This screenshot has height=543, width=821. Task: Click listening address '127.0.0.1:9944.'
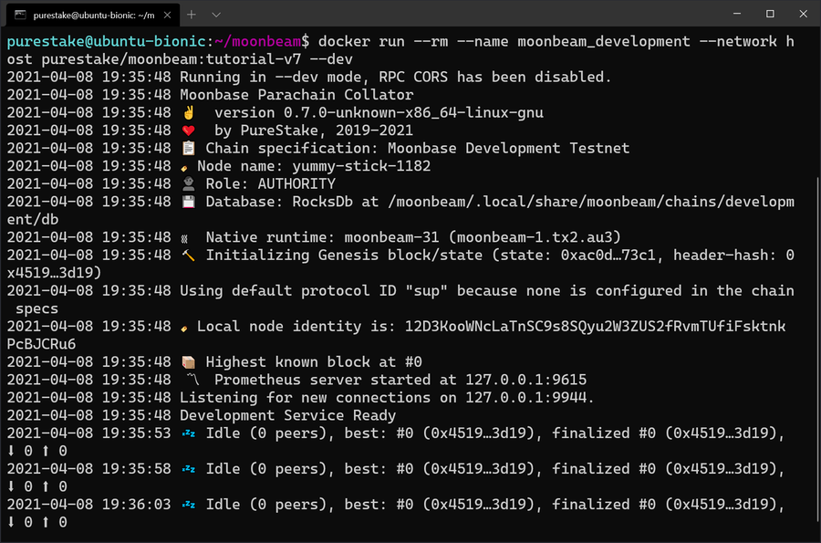[530, 397]
